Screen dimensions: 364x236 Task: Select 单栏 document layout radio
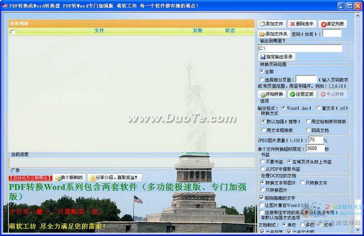(284, 225)
